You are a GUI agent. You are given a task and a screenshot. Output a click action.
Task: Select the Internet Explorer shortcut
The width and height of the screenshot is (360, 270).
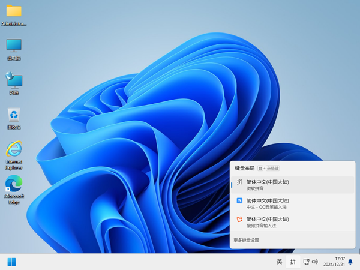(14, 155)
